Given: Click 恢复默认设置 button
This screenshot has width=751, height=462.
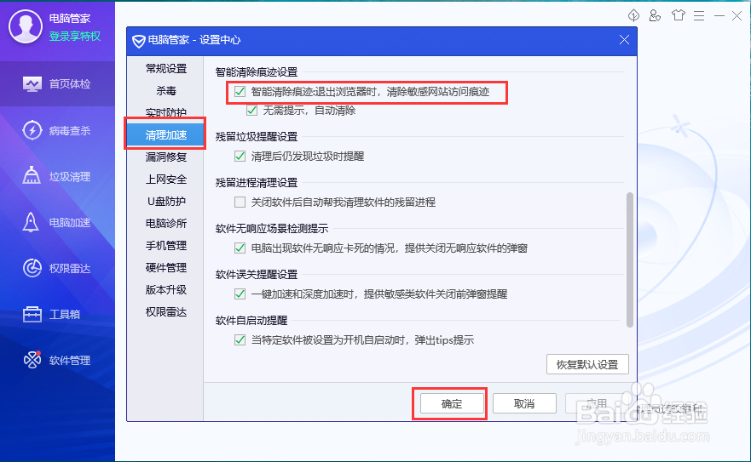Looking at the screenshot, I should pyautogui.click(x=587, y=364).
